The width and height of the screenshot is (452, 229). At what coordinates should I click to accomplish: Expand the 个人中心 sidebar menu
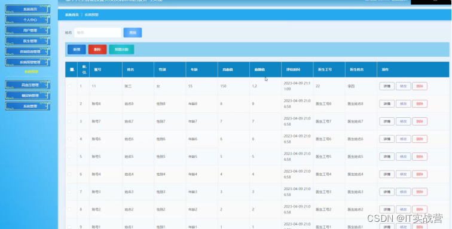click(x=28, y=20)
